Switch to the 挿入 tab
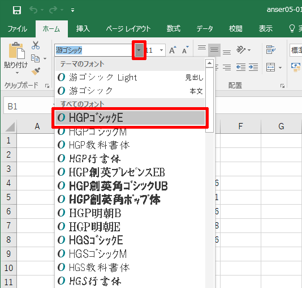This screenshot has width=302, height=288. click(x=83, y=29)
